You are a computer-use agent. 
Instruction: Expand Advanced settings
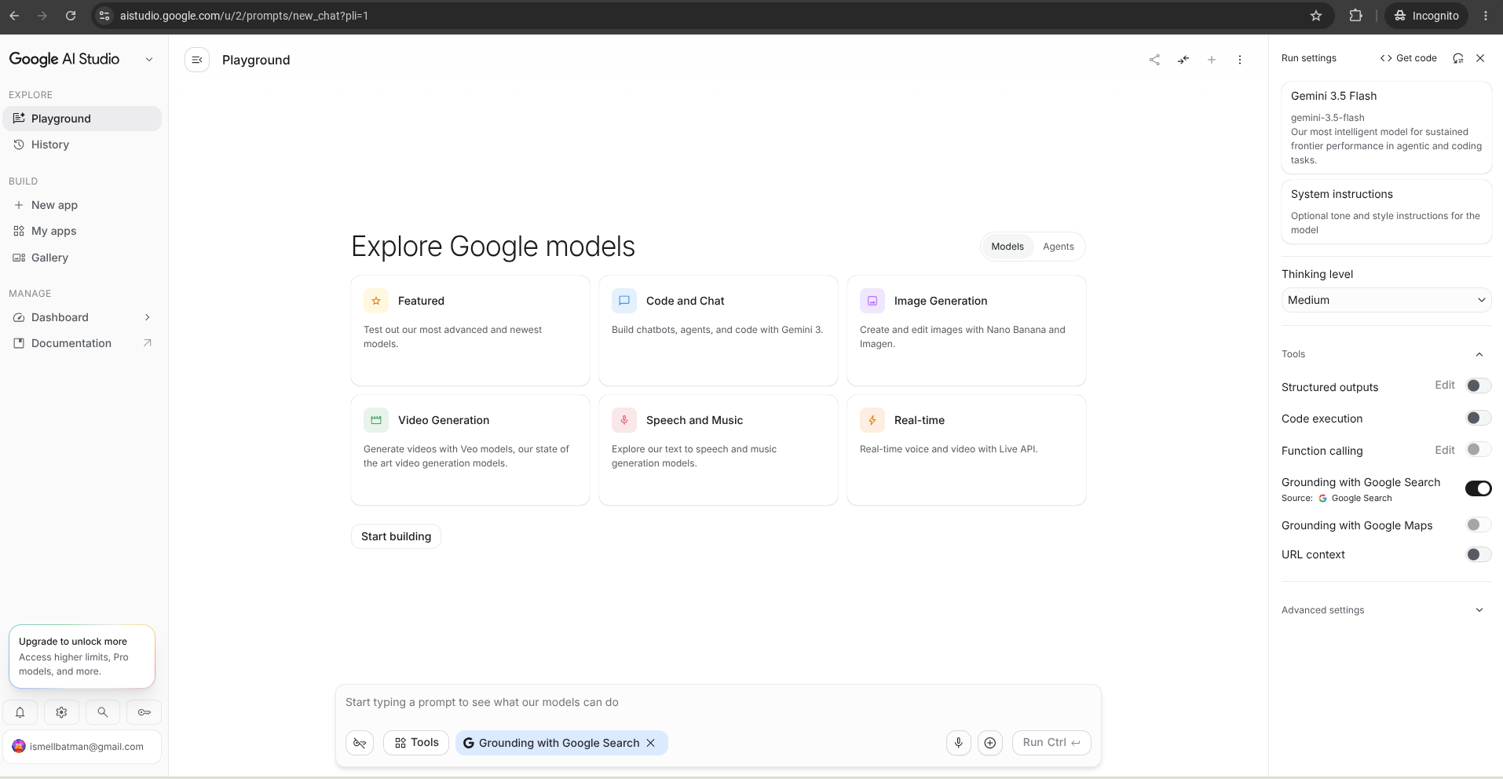click(1479, 610)
